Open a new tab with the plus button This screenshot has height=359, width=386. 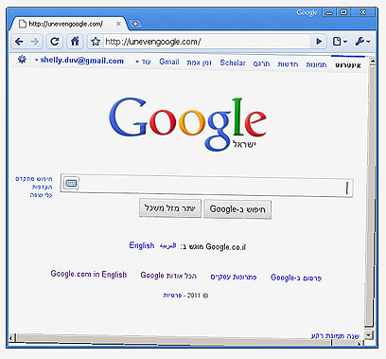pyautogui.click(x=135, y=24)
